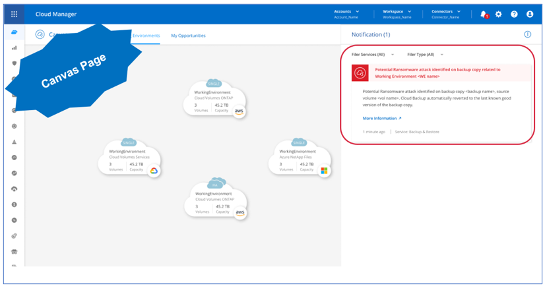This screenshot has height=290, width=543.
Task: Click the info icon in Notification panel
Action: (527, 34)
